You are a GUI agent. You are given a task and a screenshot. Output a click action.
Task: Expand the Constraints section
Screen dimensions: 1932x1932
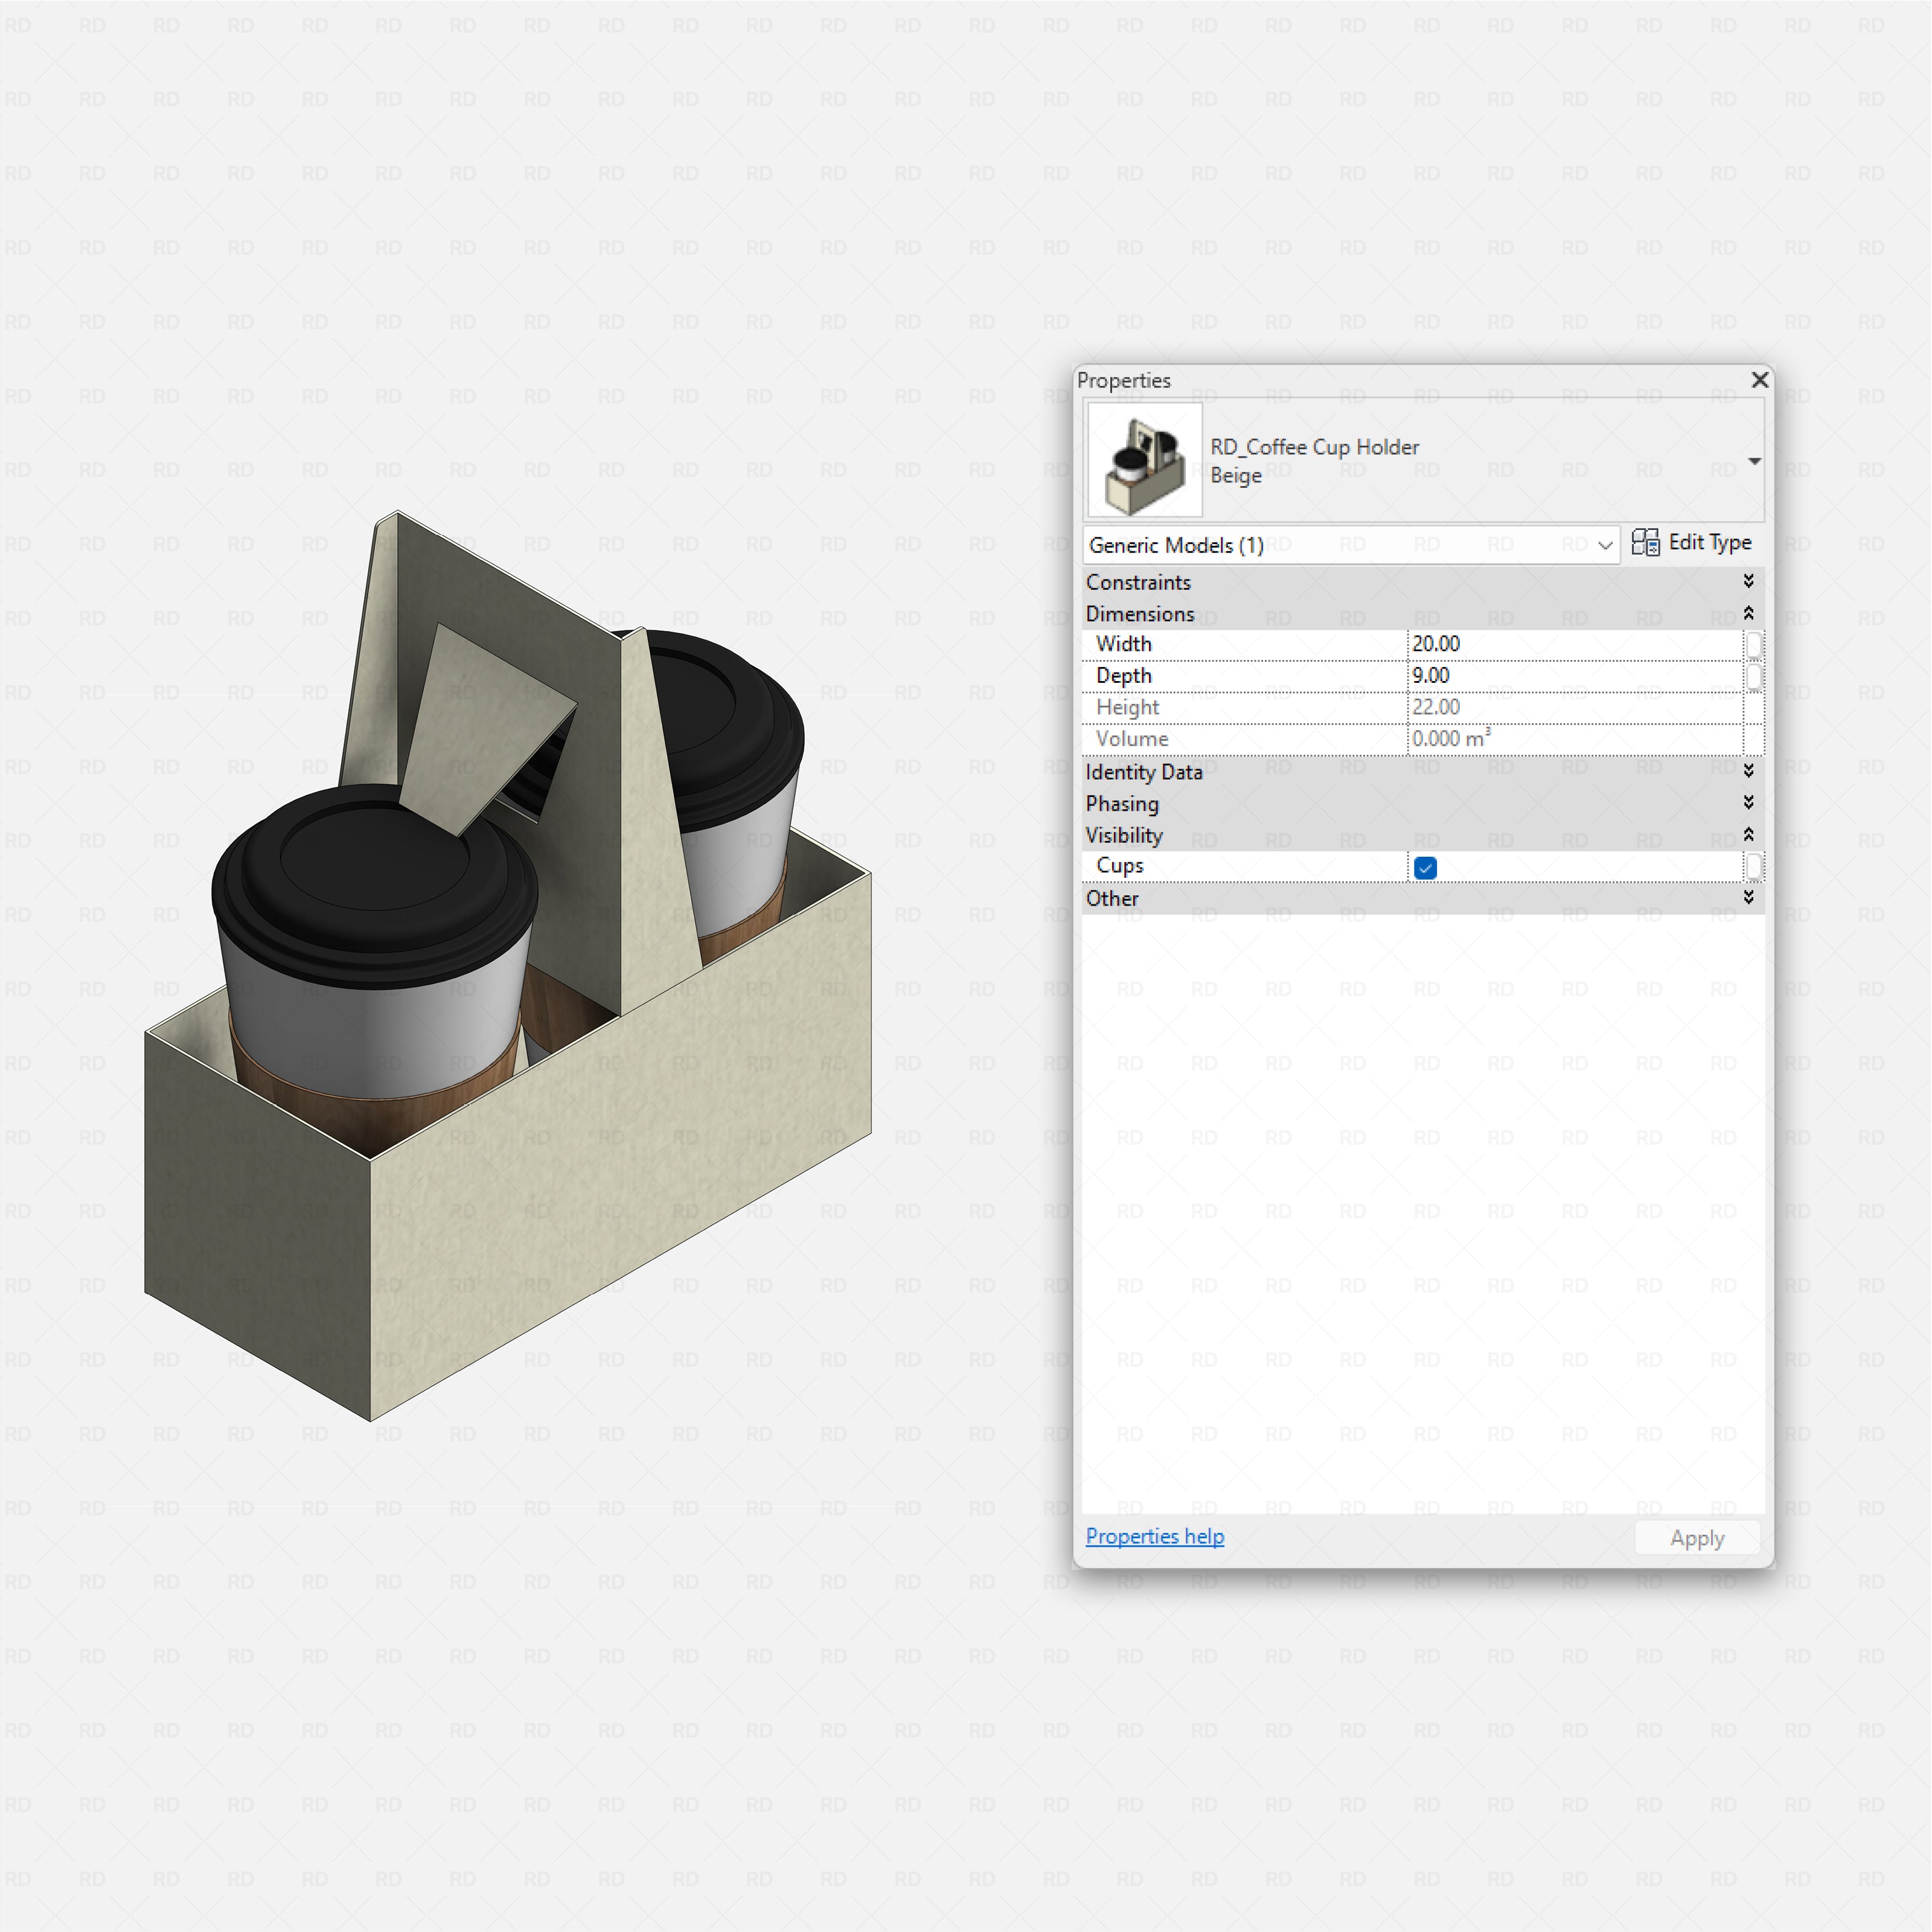pos(1749,581)
